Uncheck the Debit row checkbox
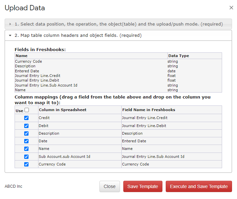The width and height of the screenshot is (237, 199). [x=26, y=126]
